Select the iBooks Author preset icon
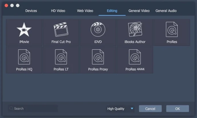Image resolution: width=197 pixels, height=118 pixels. (135, 29)
